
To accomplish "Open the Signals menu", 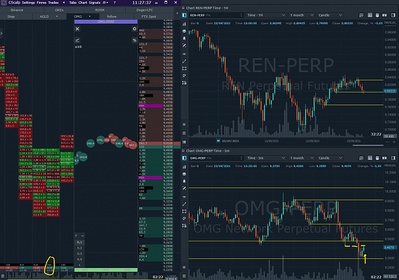I will pos(94,3).
